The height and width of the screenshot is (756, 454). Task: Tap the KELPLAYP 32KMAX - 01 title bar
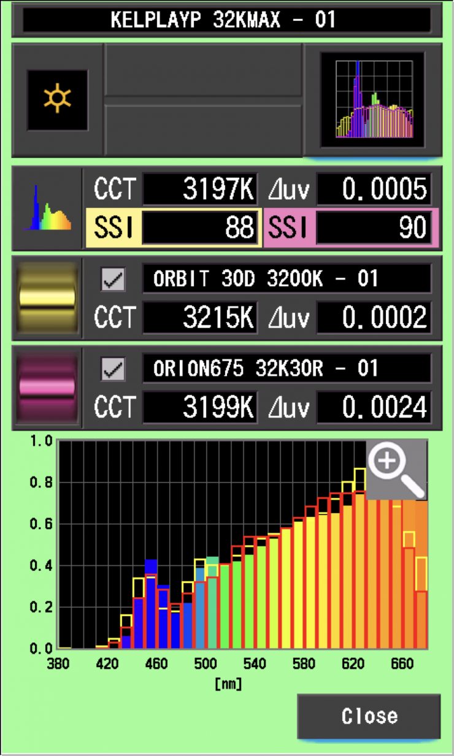point(226,20)
